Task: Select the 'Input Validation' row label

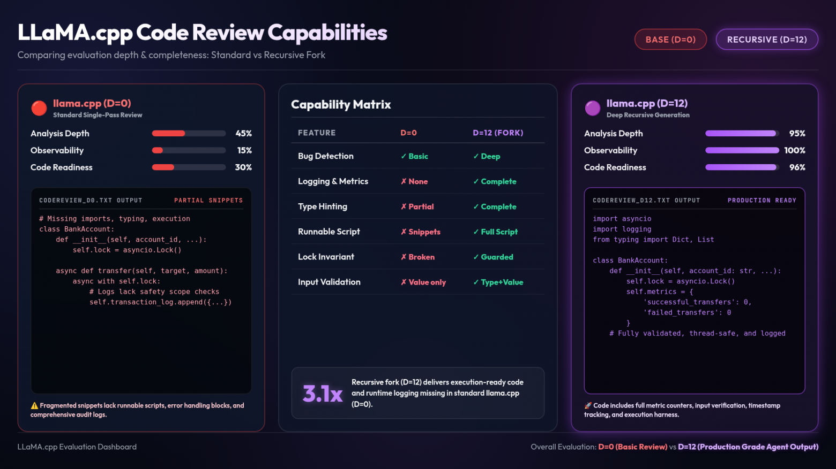Action: [x=329, y=282]
